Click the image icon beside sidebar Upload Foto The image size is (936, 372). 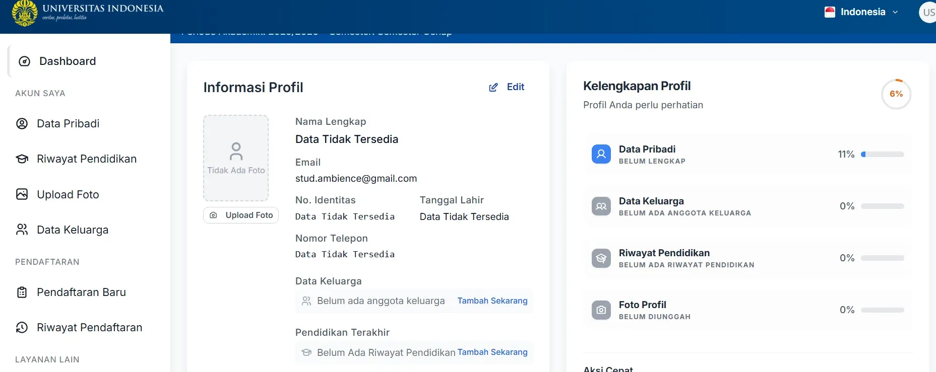tap(22, 194)
